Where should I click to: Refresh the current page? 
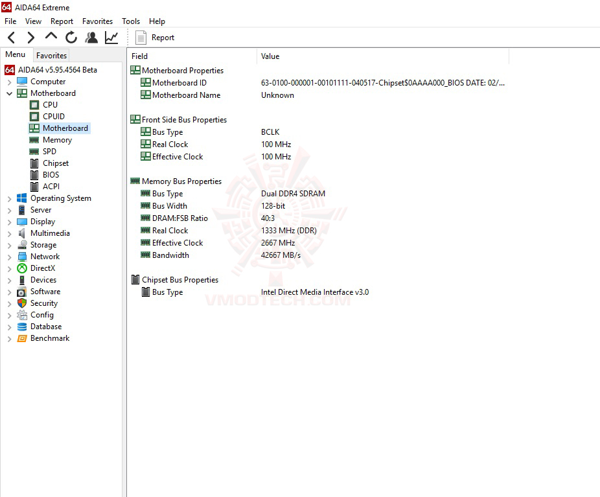(x=71, y=38)
